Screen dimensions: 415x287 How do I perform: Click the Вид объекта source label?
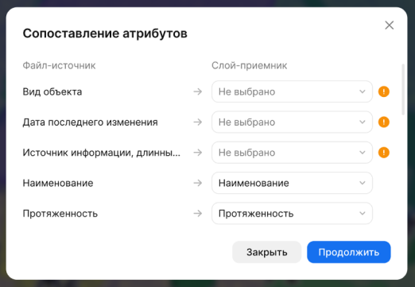point(52,91)
